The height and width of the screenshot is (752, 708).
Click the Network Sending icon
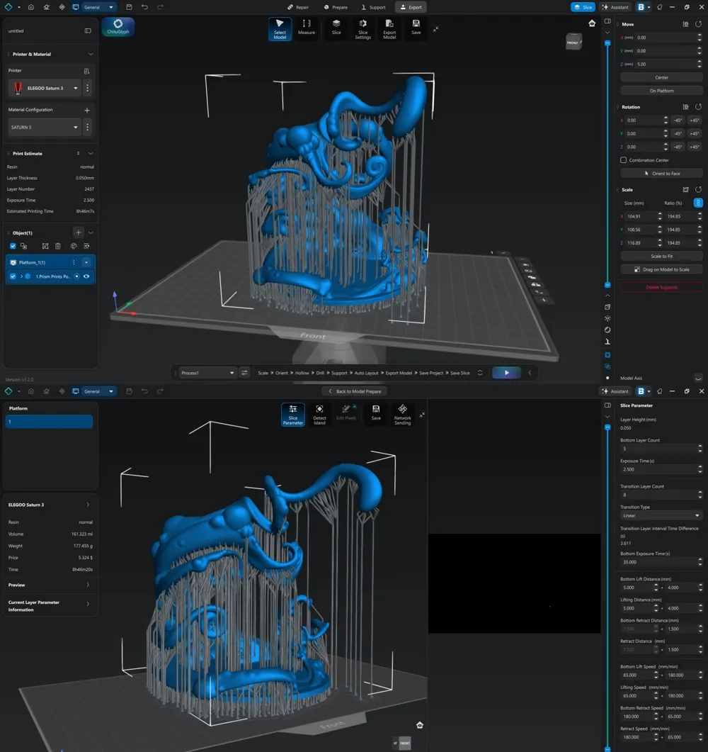(x=402, y=415)
